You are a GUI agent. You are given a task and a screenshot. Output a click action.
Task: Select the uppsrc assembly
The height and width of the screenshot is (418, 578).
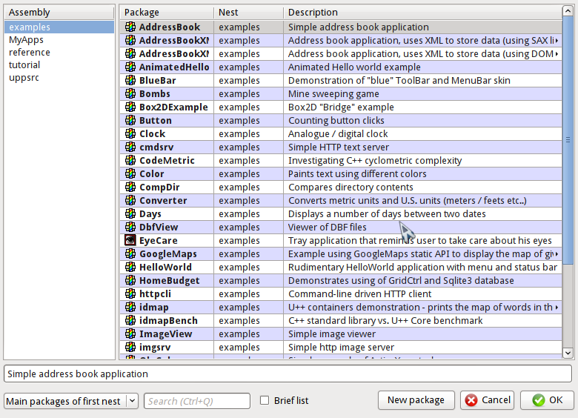tap(24, 78)
